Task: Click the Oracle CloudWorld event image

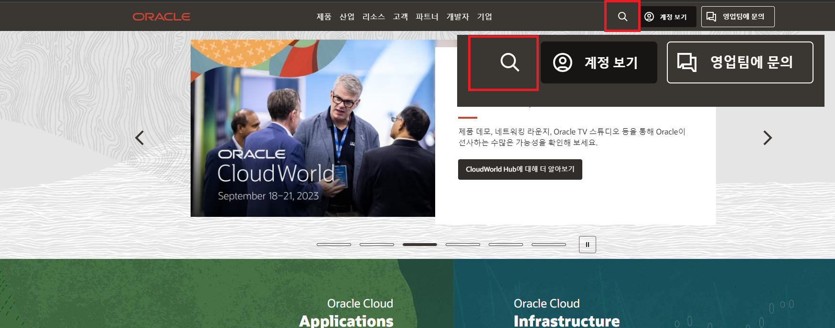Action: pyautogui.click(x=313, y=128)
